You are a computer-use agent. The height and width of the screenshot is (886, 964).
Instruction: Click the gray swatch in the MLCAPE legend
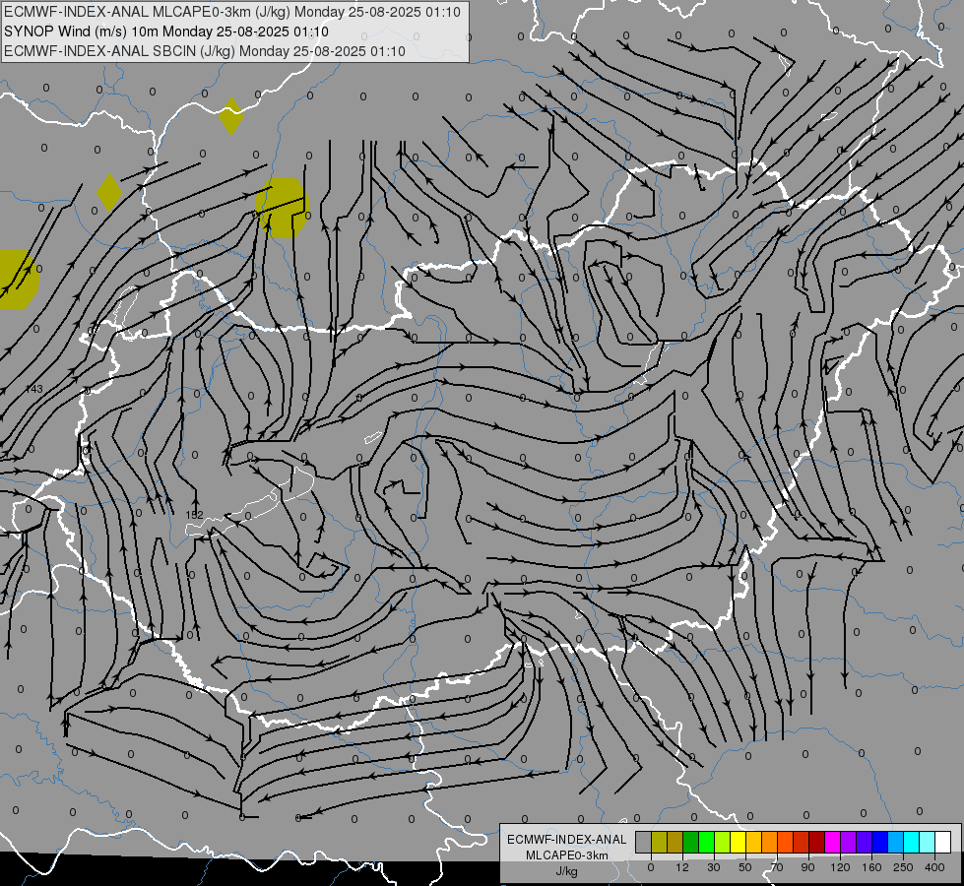(x=644, y=842)
